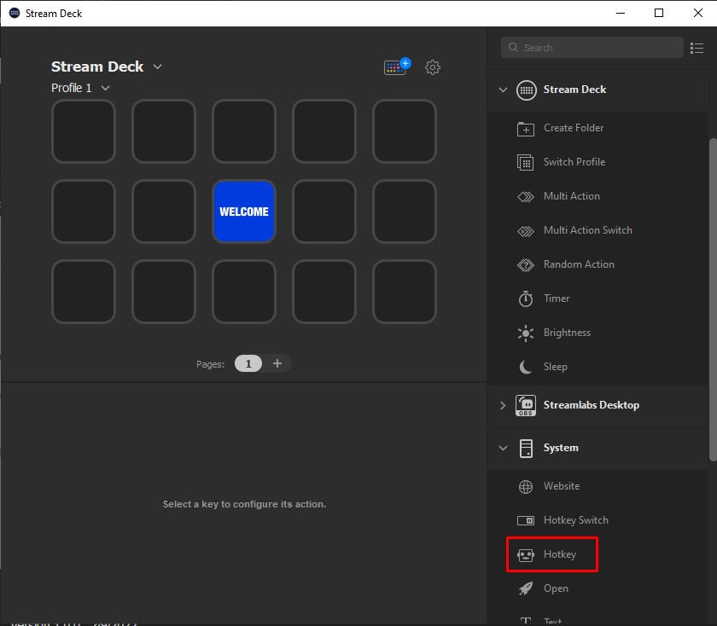Select the Multi Action Switch icon
717x626 pixels.
(526, 231)
